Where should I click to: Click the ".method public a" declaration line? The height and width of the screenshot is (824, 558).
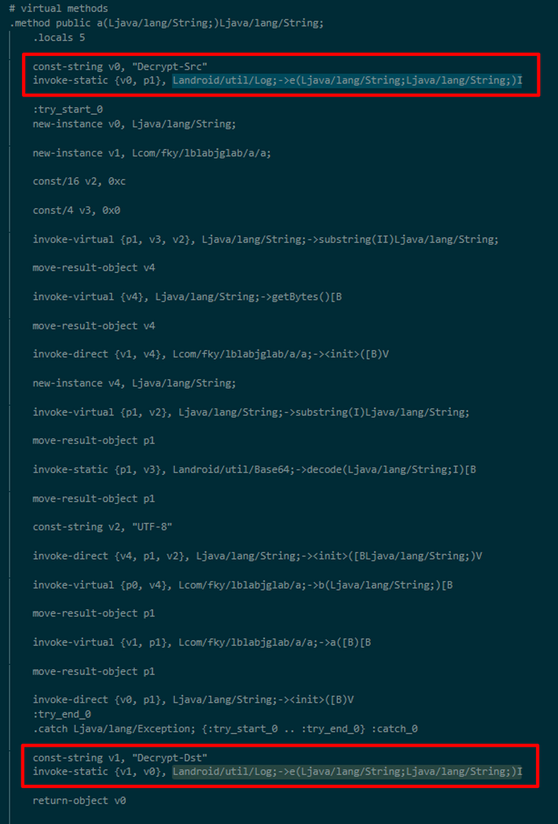click(x=166, y=23)
